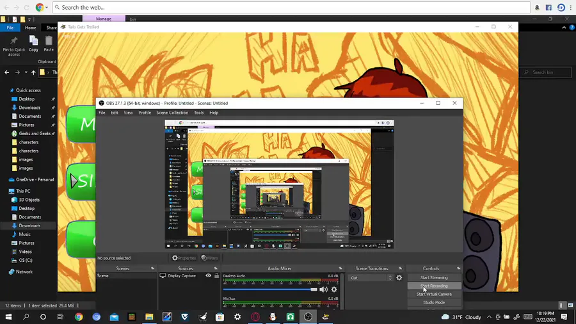Click Start Recording button
This screenshot has height=324, width=576.
tap(434, 286)
